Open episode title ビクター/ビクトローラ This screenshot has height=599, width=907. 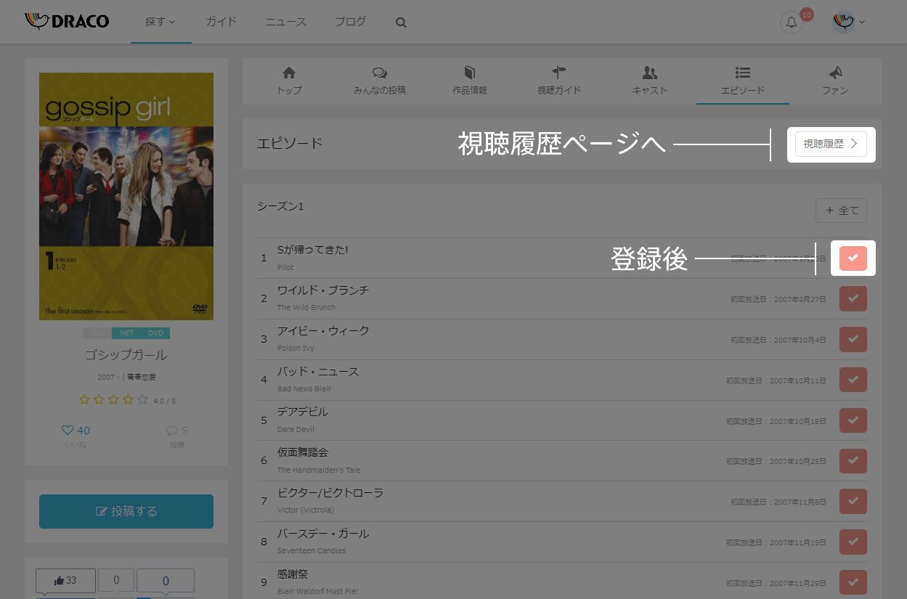pyautogui.click(x=330, y=493)
